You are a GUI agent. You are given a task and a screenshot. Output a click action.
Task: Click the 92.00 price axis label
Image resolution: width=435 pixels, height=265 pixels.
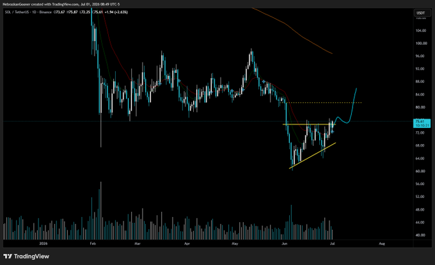point(420,69)
